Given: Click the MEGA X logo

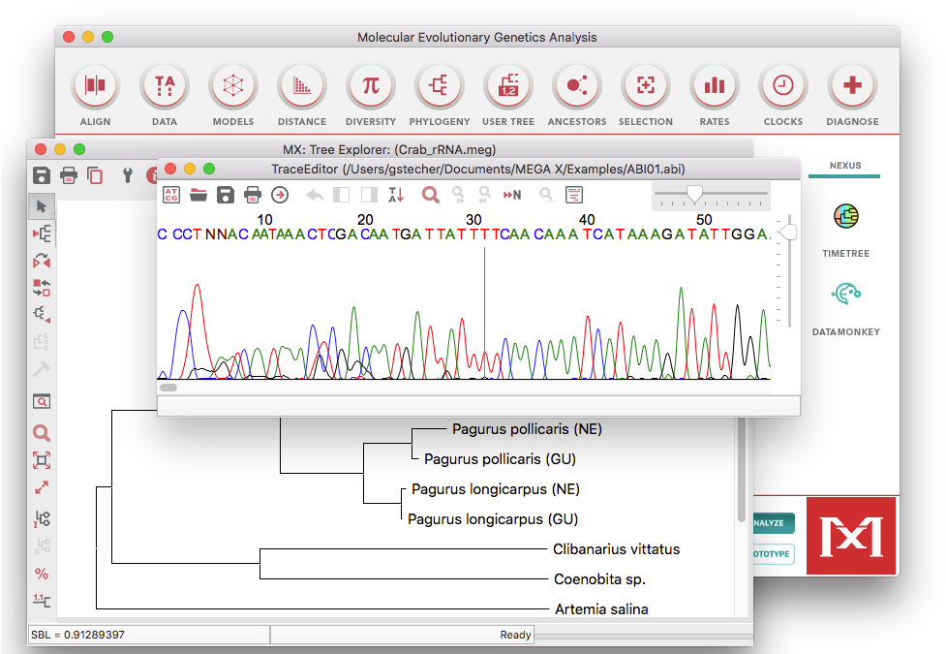Looking at the screenshot, I should [x=851, y=536].
